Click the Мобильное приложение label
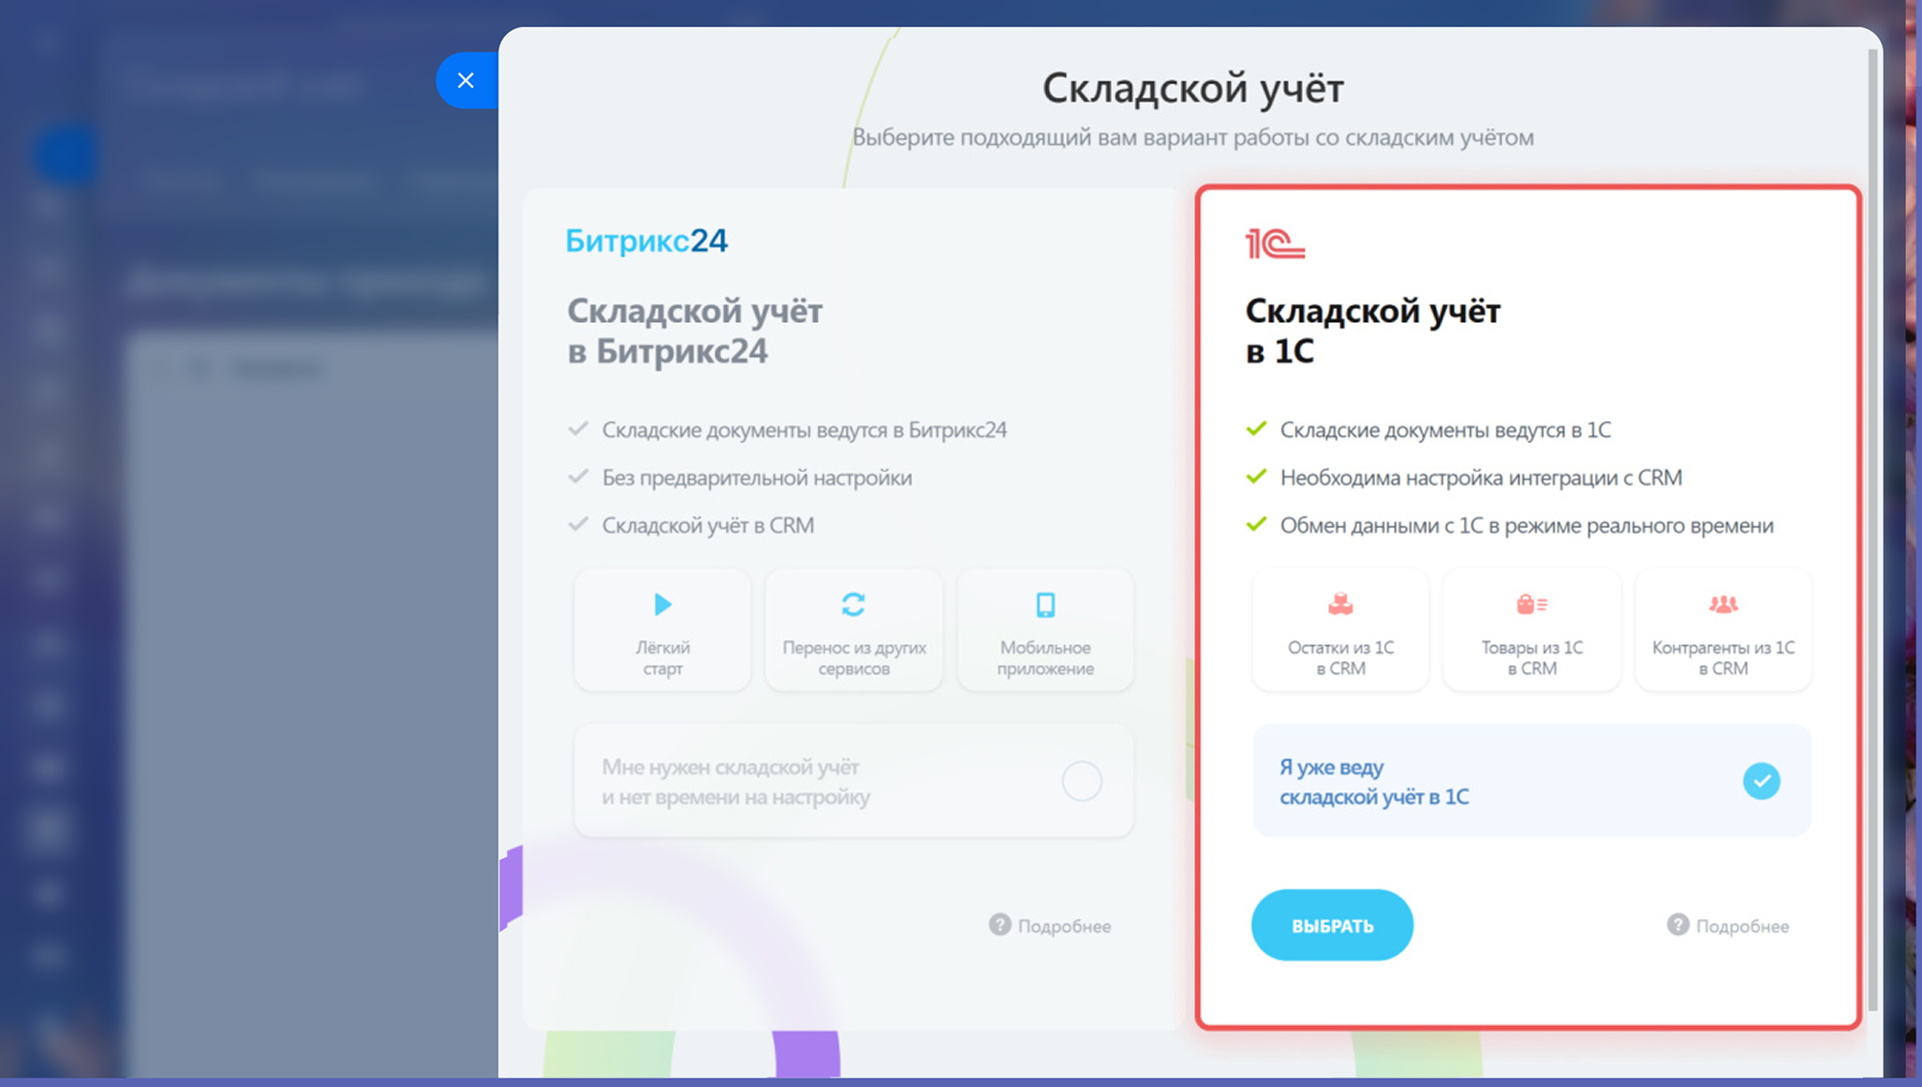Image resolution: width=1922 pixels, height=1087 pixels. (x=1045, y=658)
